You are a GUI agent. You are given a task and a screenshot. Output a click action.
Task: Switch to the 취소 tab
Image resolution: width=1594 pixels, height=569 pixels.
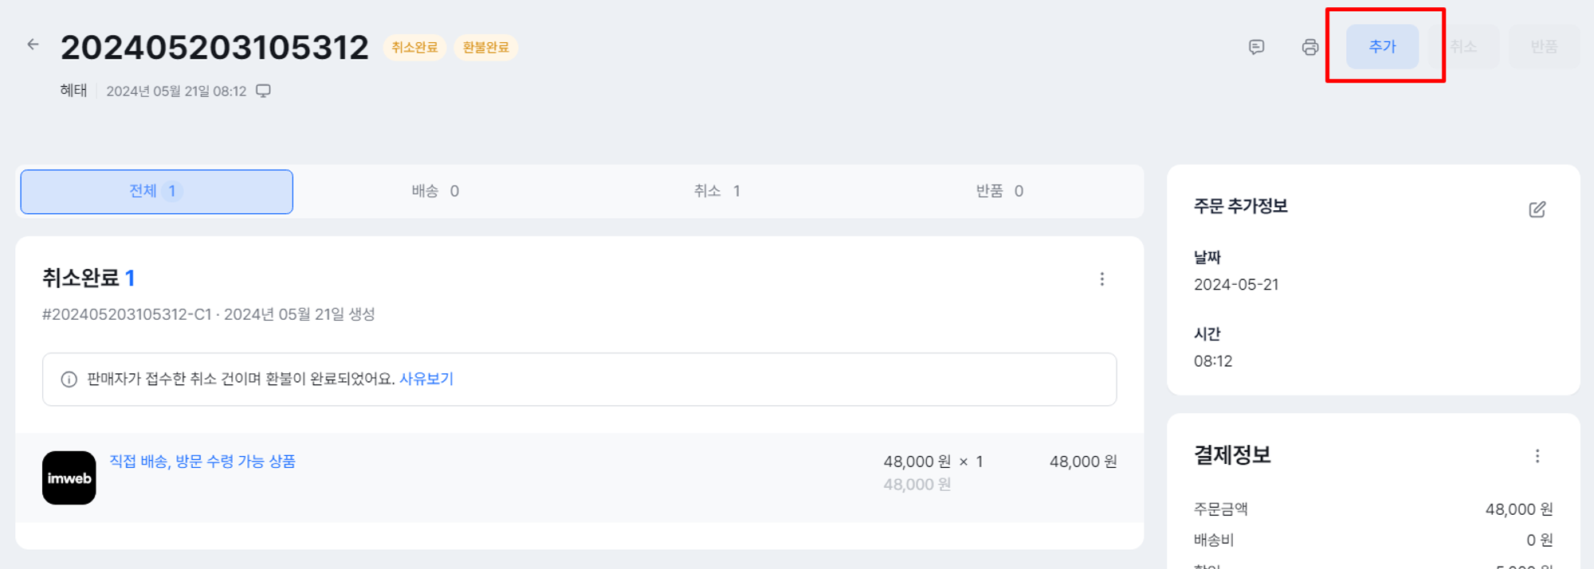(717, 191)
